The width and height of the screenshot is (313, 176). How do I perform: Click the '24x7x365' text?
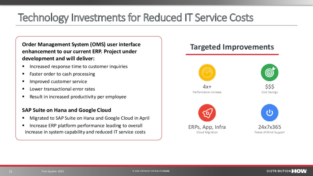[270, 127]
